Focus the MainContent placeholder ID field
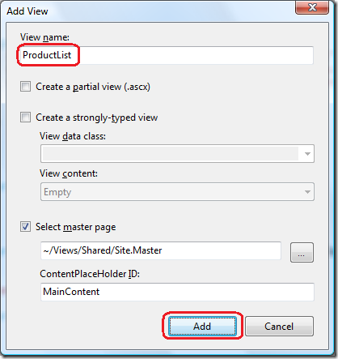The image size is (338, 359). (177, 292)
